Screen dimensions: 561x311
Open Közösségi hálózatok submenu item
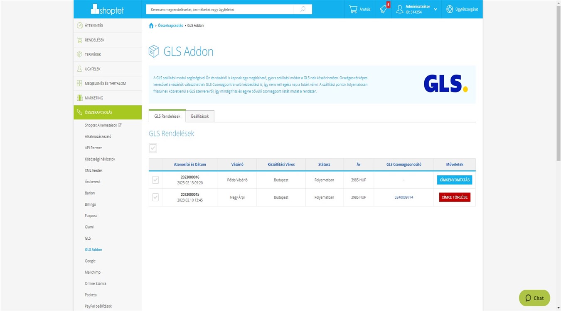click(x=100, y=159)
